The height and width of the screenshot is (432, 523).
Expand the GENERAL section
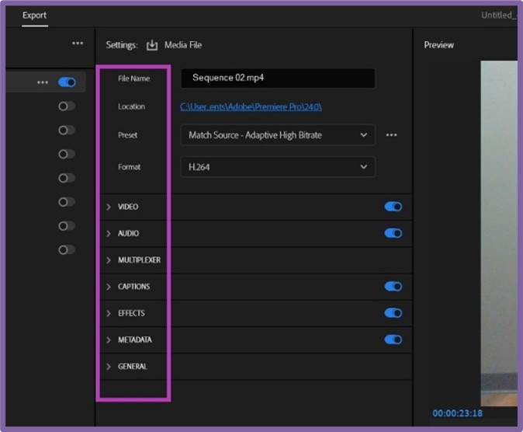(x=109, y=367)
